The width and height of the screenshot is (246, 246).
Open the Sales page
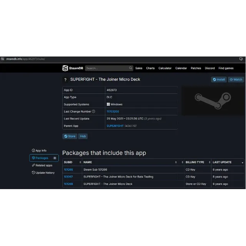click(x=139, y=68)
